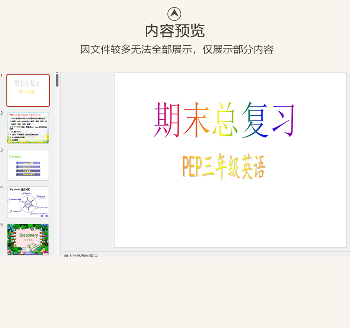Open slide 4 Key words thumbnail
The image size is (350, 328).
coord(28,202)
